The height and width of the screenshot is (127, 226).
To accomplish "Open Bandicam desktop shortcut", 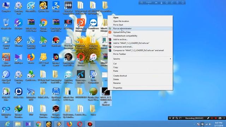I will (56, 41).
